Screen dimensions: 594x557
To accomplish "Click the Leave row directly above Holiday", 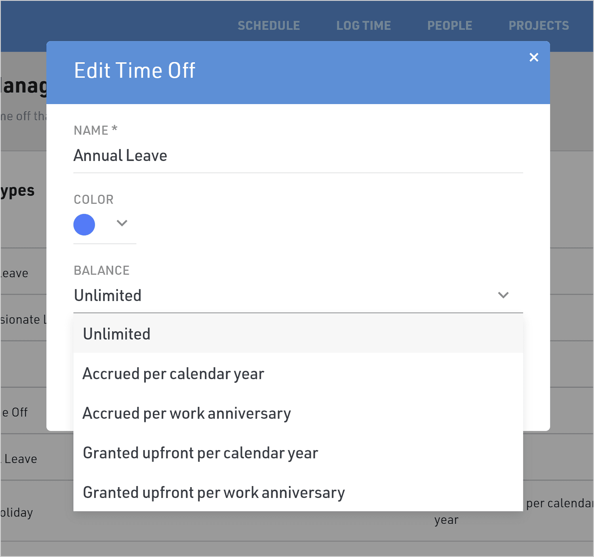I will [21, 459].
